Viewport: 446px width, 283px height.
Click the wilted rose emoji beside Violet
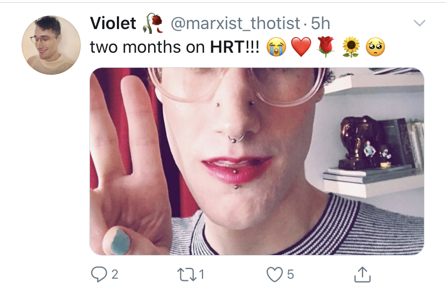tap(153, 23)
